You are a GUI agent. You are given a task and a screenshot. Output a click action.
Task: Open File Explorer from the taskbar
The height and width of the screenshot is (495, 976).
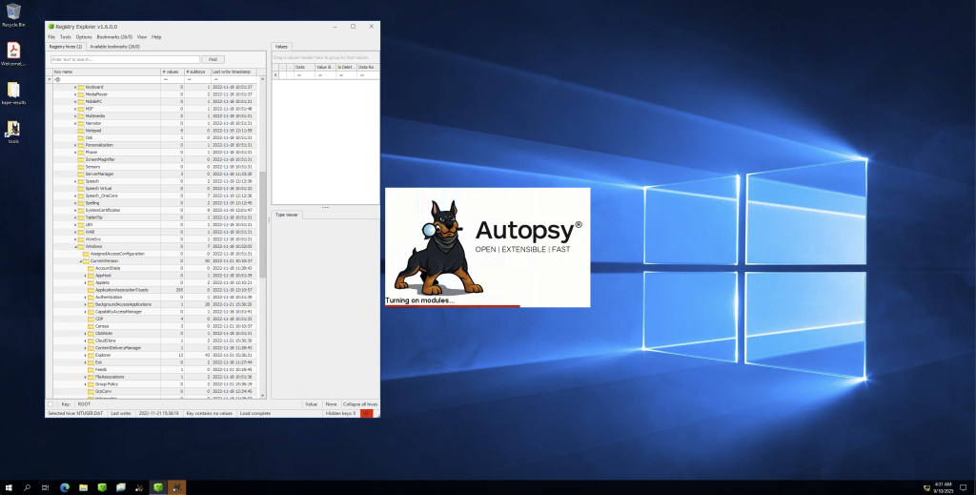tap(84, 487)
